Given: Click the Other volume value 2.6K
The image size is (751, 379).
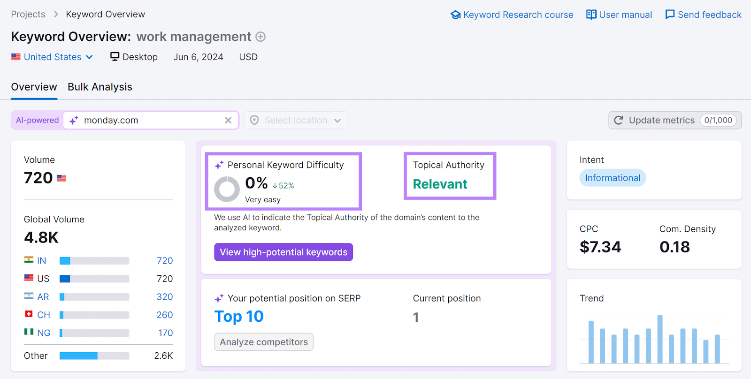Looking at the screenshot, I should [163, 356].
